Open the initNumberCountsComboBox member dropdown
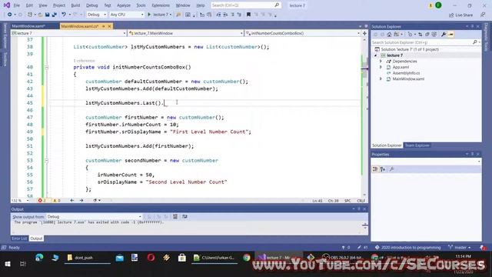The height and width of the screenshot is (277, 492). [x=303, y=33]
